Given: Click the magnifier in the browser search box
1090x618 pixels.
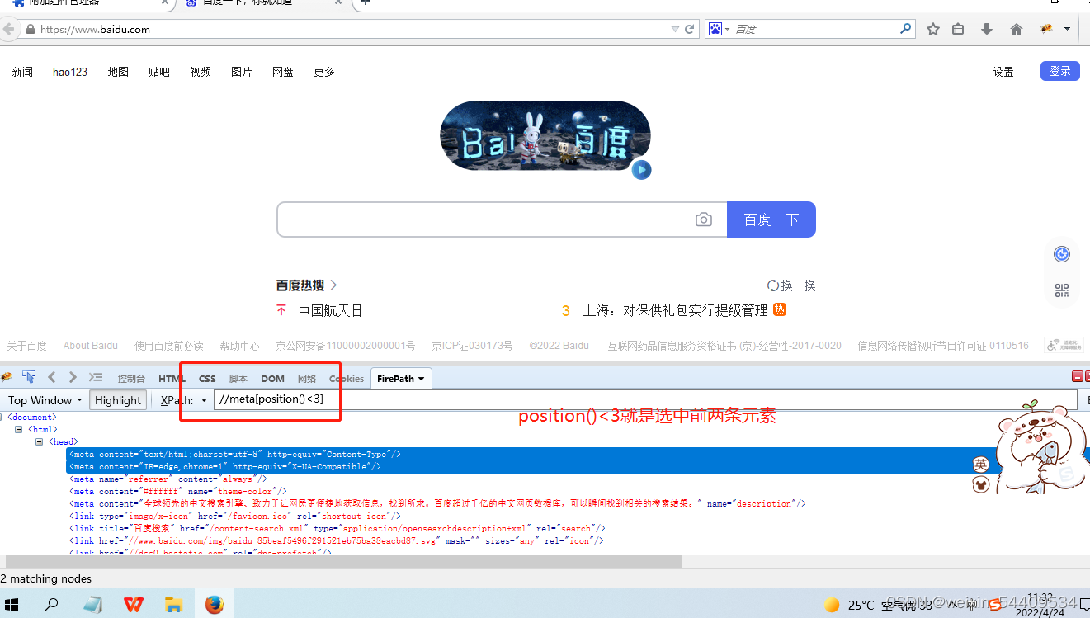Looking at the screenshot, I should (906, 29).
